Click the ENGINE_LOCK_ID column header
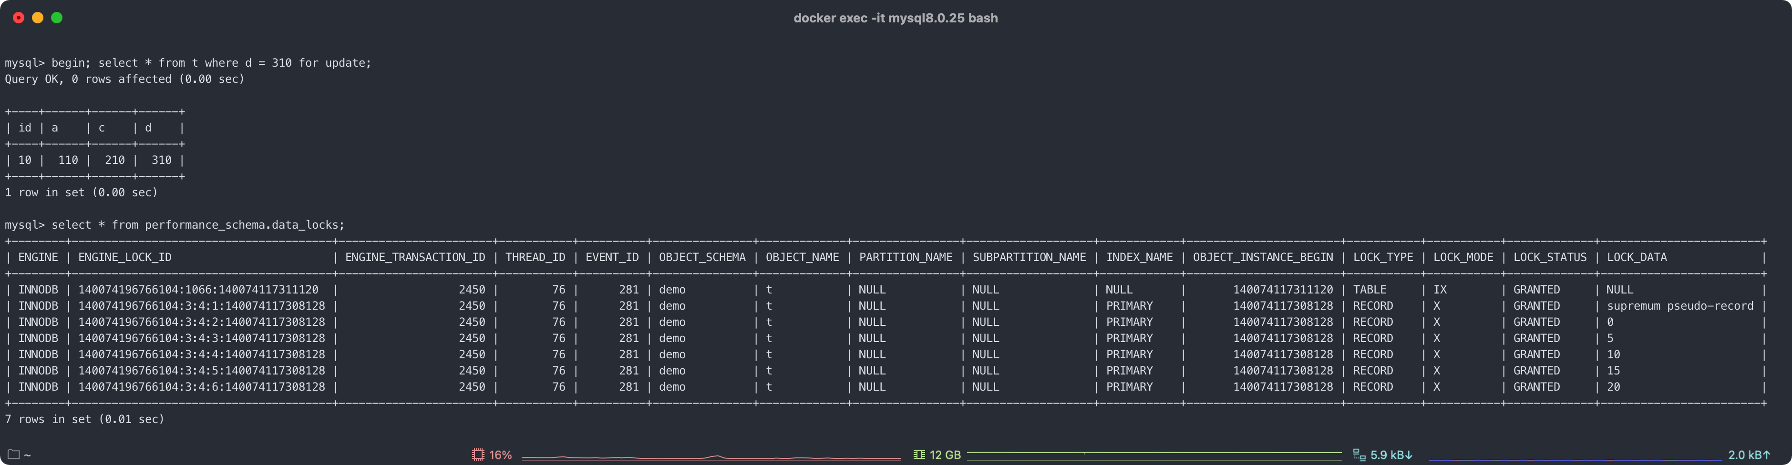 pyautogui.click(x=124, y=257)
